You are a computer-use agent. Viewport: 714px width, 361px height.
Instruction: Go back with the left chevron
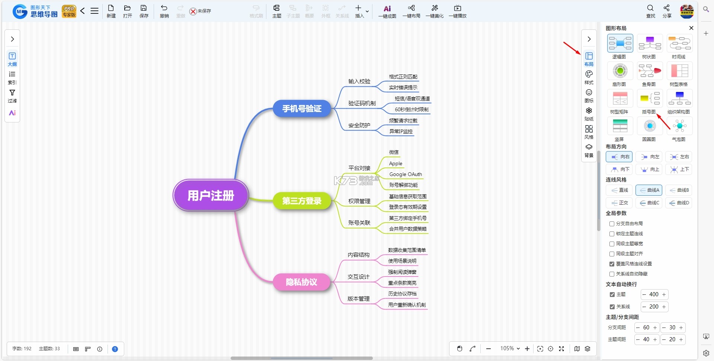(x=83, y=11)
